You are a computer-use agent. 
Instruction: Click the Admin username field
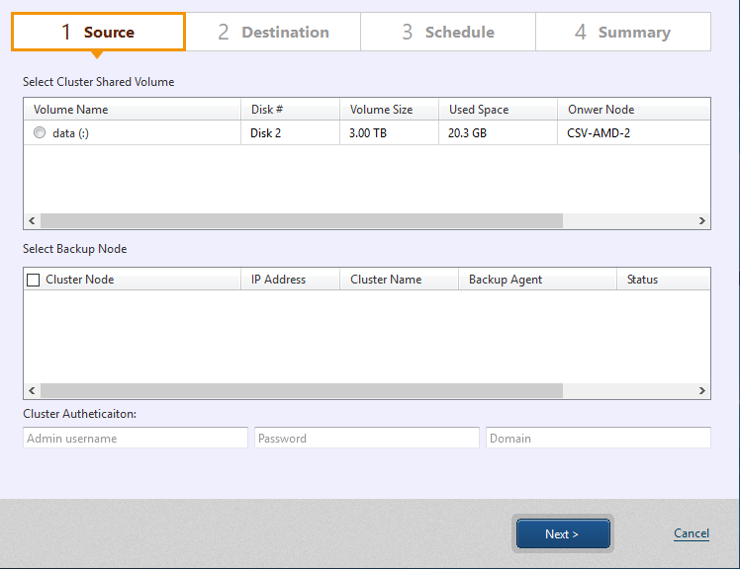pos(136,438)
